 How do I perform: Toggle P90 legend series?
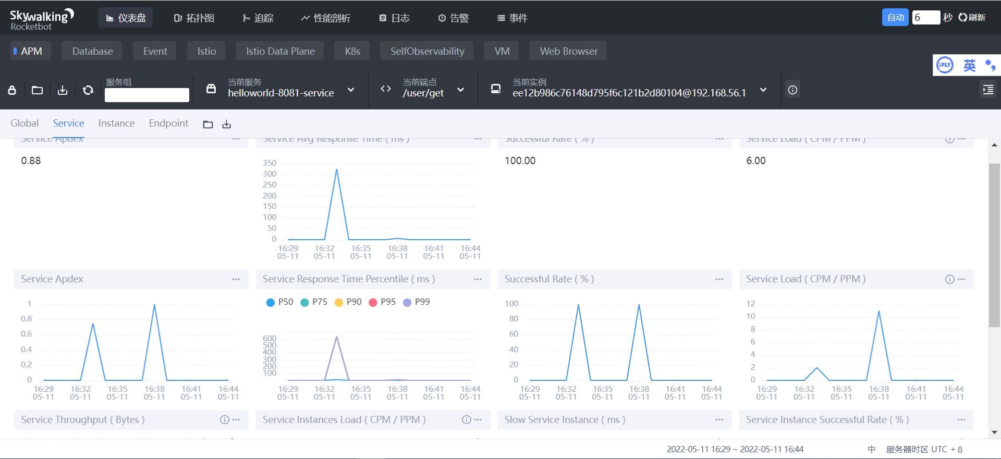[348, 302]
